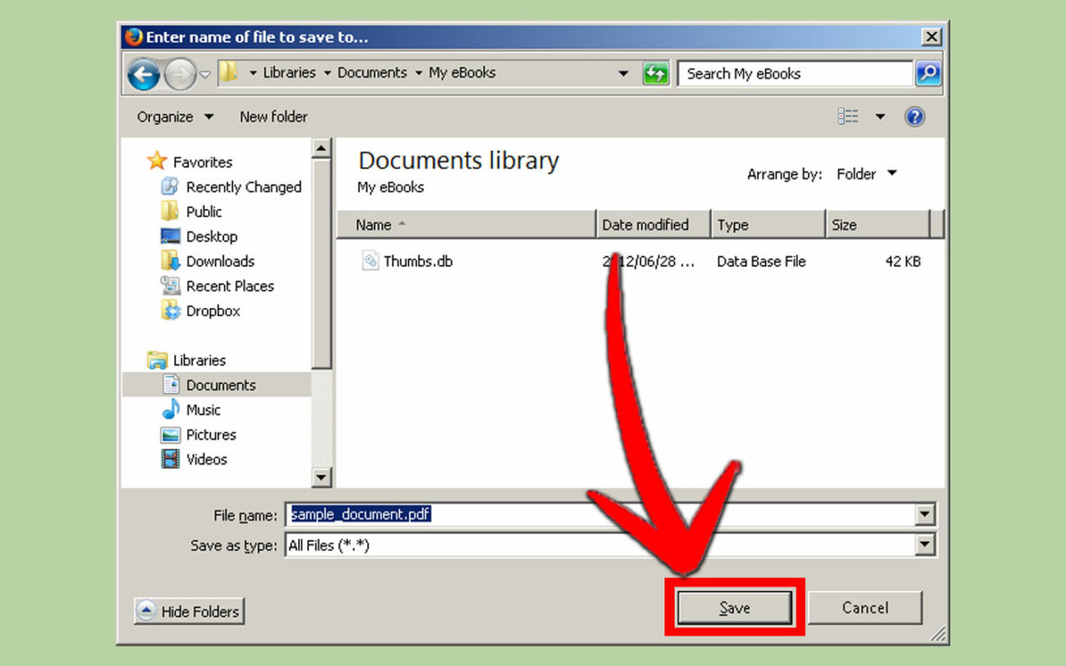This screenshot has height=666, width=1066.
Task: Select Documents under Libraries
Action: [x=221, y=386]
